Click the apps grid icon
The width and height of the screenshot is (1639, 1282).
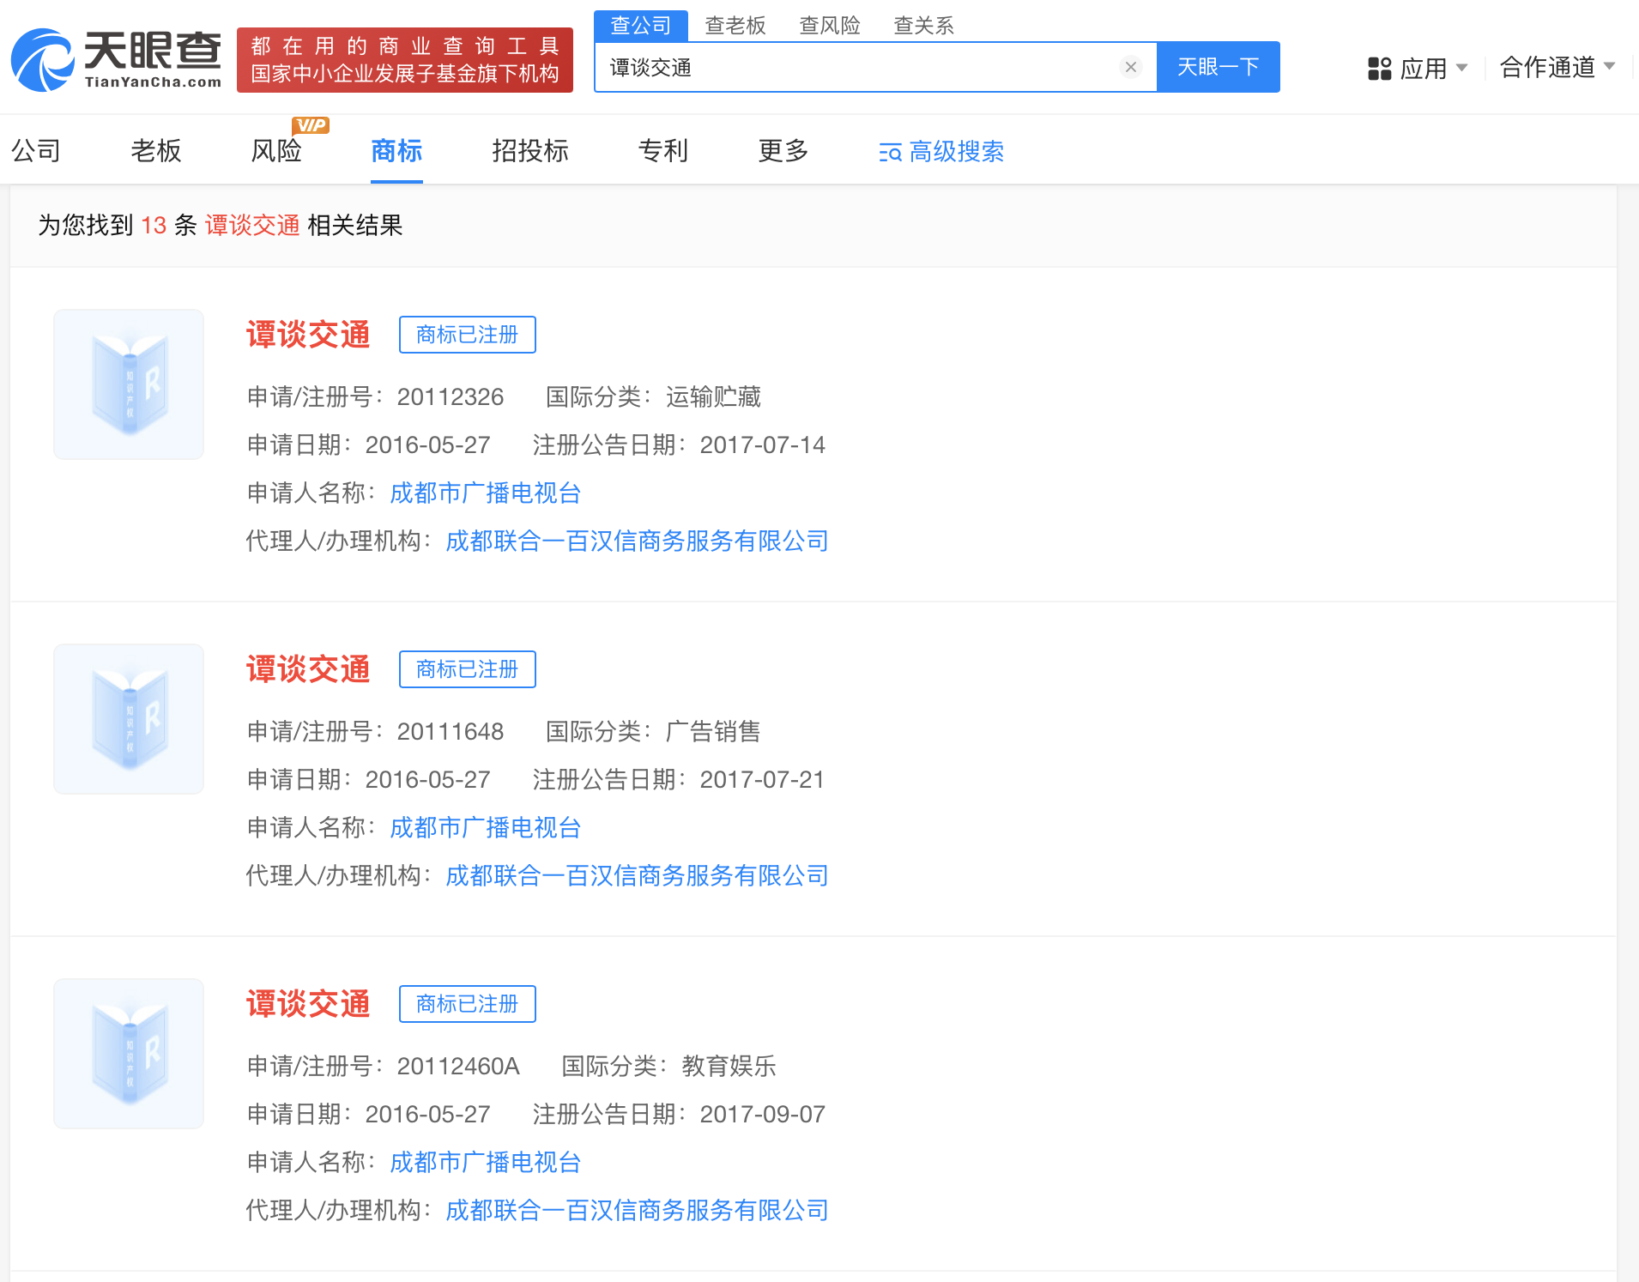click(1379, 68)
